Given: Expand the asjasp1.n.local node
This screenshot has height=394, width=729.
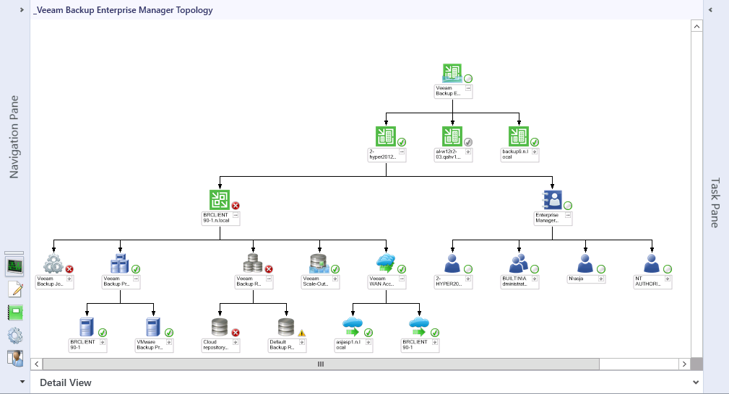Looking at the screenshot, I should pyautogui.click(x=368, y=343).
